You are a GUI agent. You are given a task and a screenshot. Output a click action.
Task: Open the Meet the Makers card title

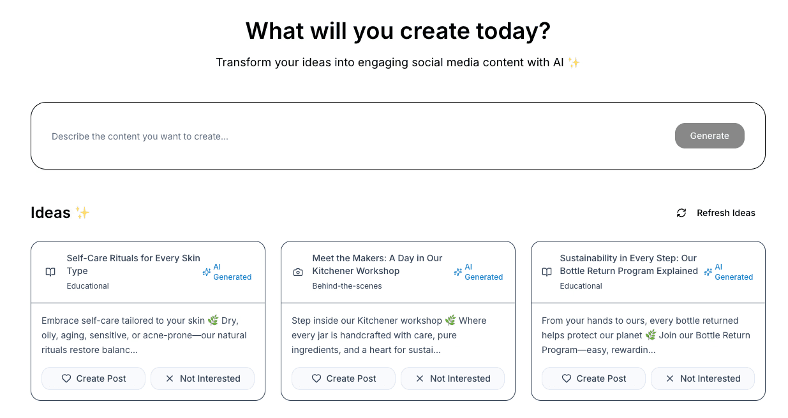377,264
